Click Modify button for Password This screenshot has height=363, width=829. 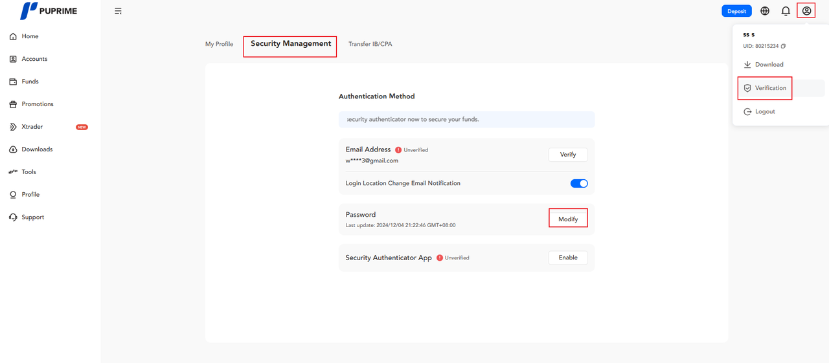567,219
